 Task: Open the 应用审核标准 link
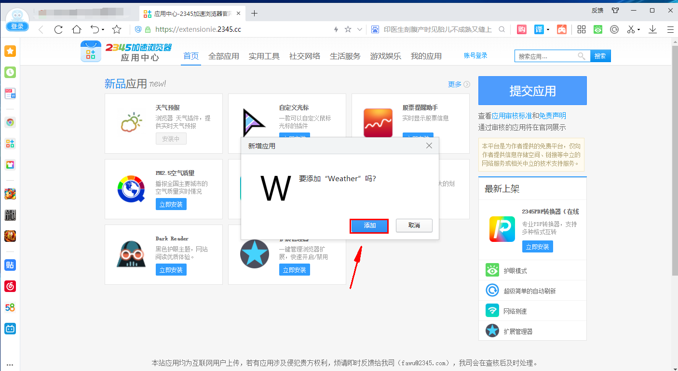[x=512, y=116]
